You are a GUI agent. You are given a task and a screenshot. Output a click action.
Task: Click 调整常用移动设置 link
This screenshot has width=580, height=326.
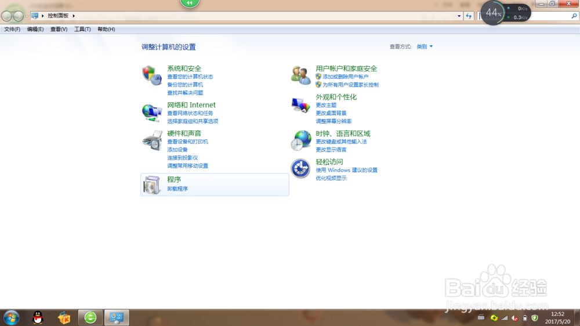(x=187, y=166)
